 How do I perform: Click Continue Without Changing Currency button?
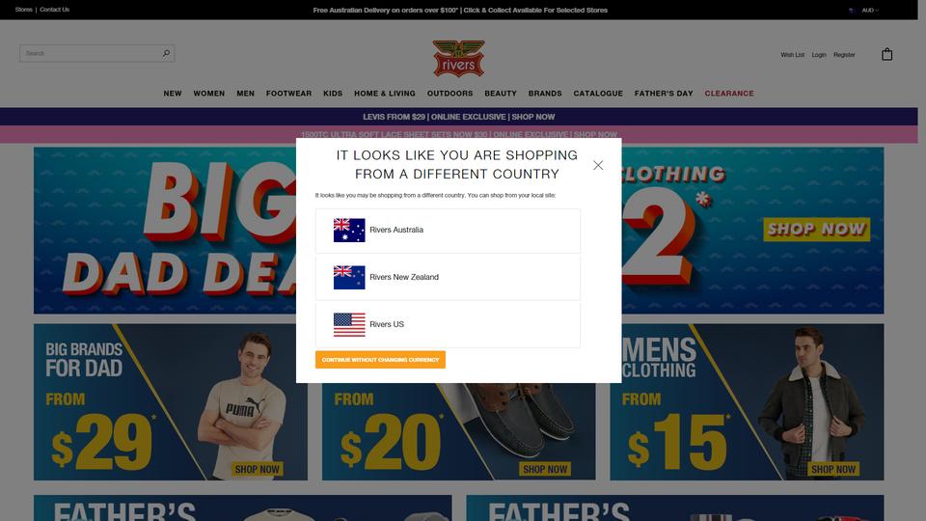[380, 360]
